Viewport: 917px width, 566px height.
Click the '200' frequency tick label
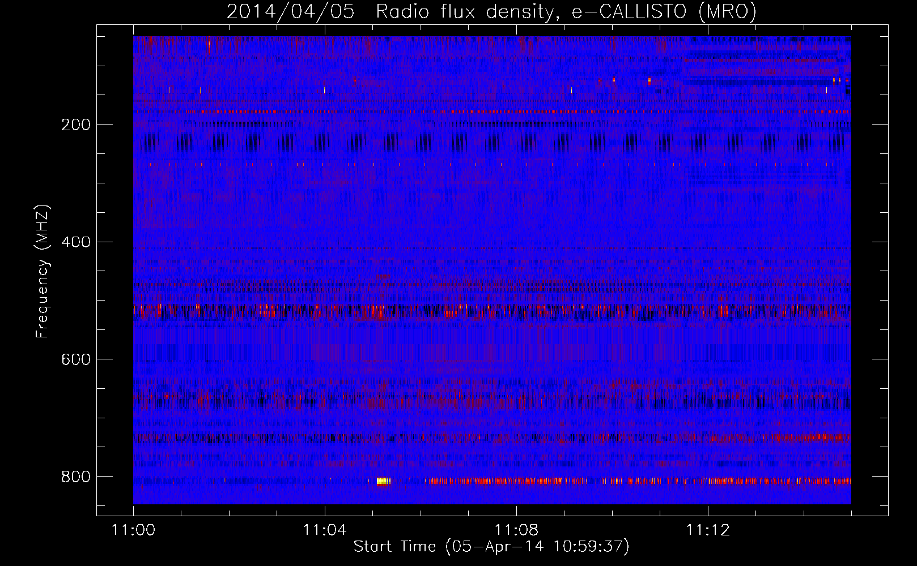pyautogui.click(x=76, y=125)
